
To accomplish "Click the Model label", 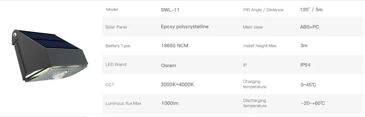I will point(112,9).
